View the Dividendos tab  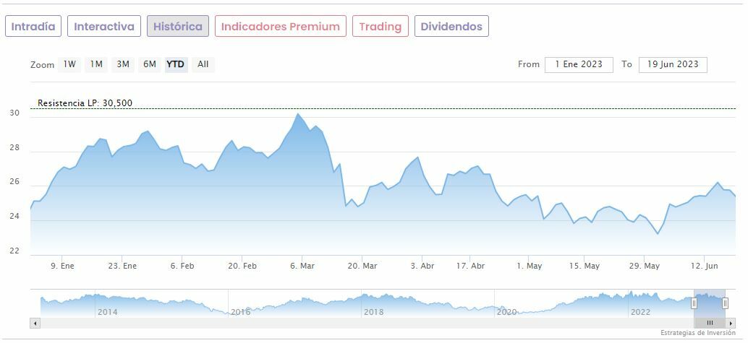451,27
